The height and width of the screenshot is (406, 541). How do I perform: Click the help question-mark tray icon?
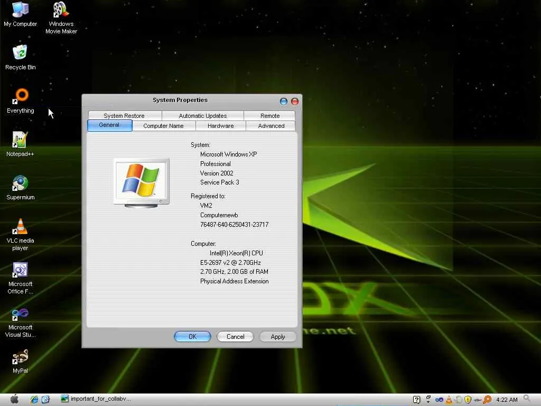tap(416, 400)
